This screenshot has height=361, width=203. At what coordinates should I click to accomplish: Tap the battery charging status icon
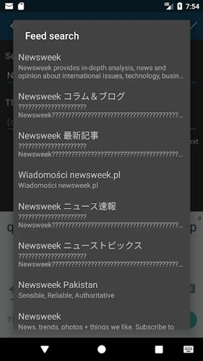pyautogui.click(x=179, y=6)
